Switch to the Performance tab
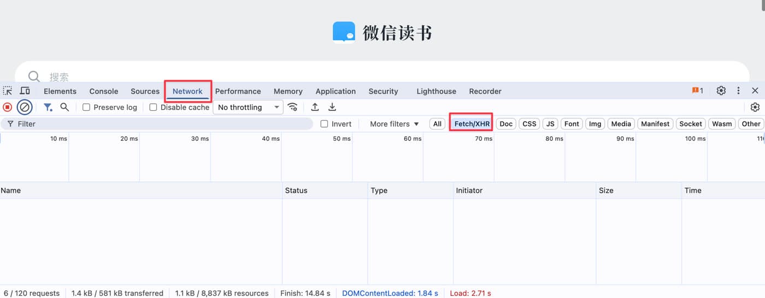This screenshot has height=298, width=765. [238, 91]
